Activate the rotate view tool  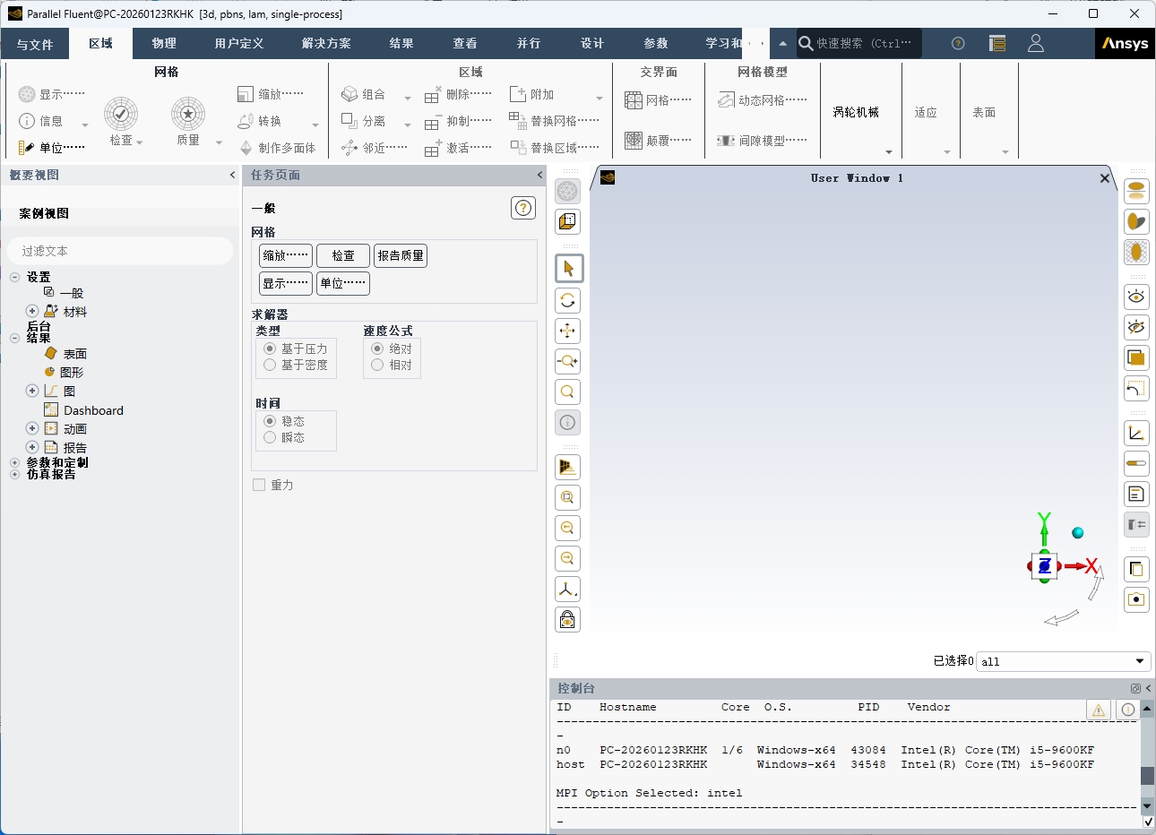pos(567,300)
